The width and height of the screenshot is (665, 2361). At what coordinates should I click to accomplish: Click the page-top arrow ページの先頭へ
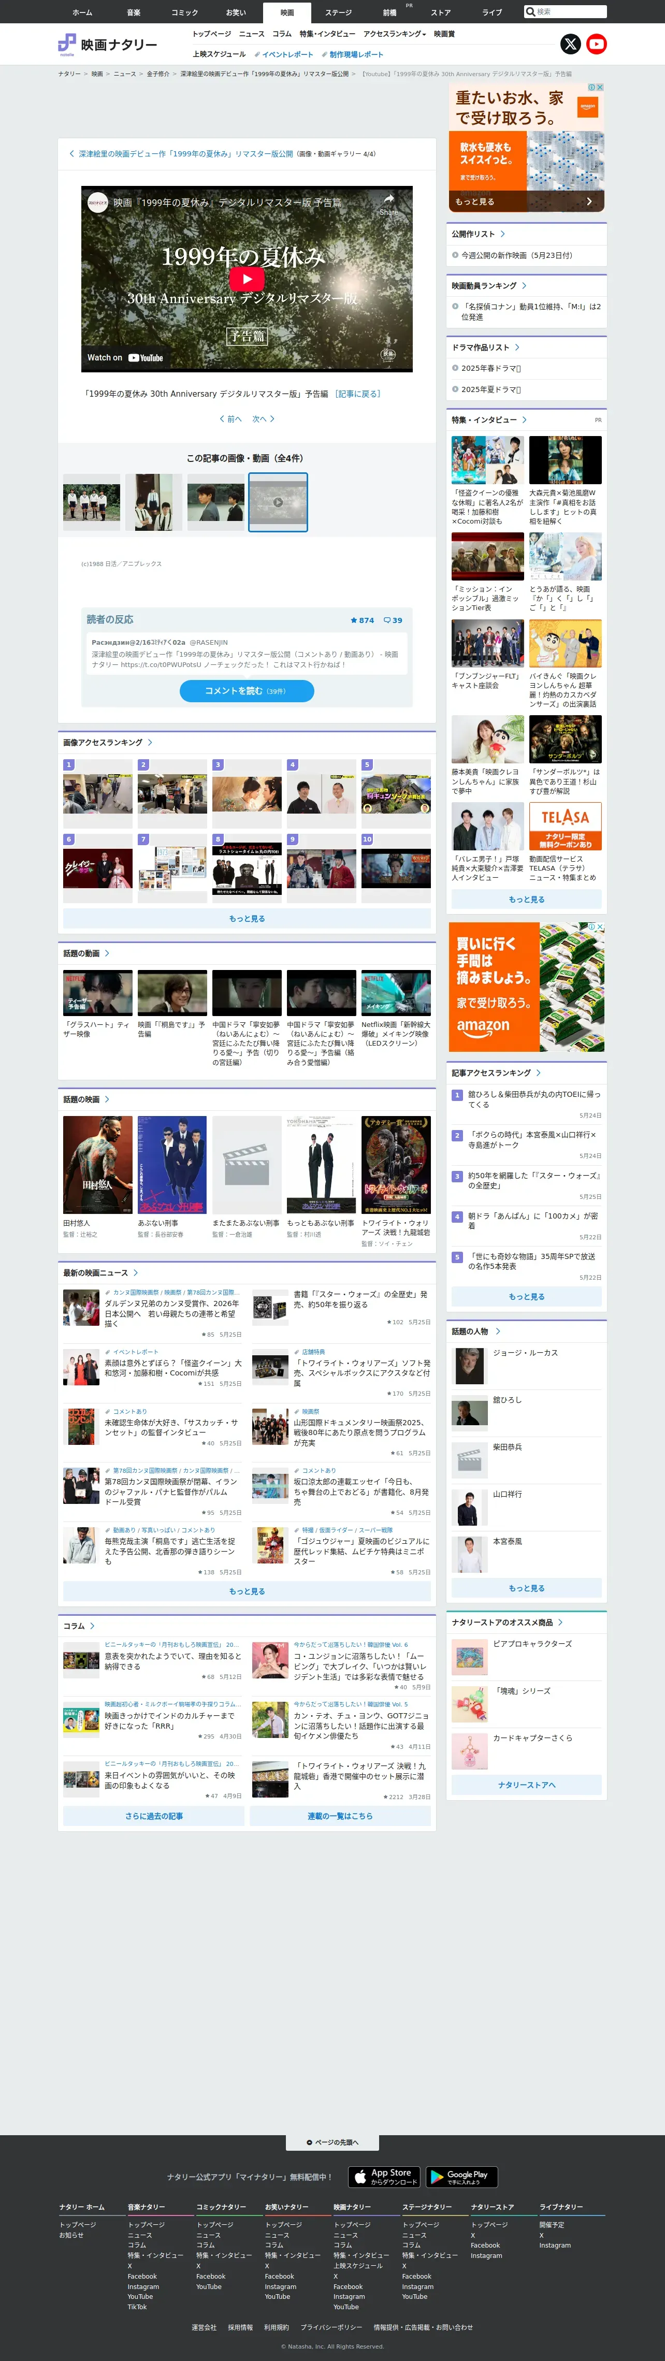[332, 2142]
